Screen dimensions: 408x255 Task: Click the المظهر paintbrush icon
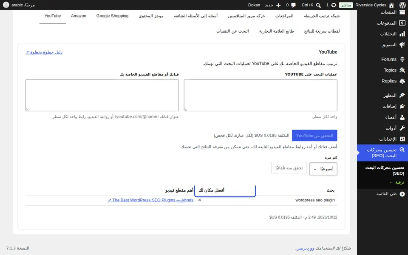tap(402, 96)
